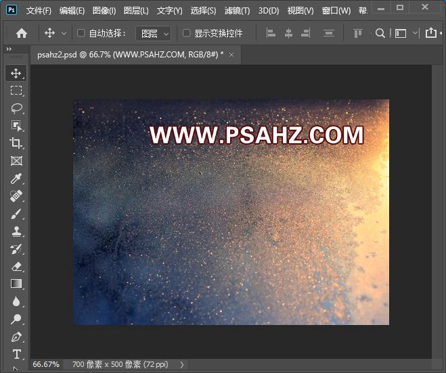
Task: Expand the workspace switcher dropdown arrow
Action: pos(415,33)
